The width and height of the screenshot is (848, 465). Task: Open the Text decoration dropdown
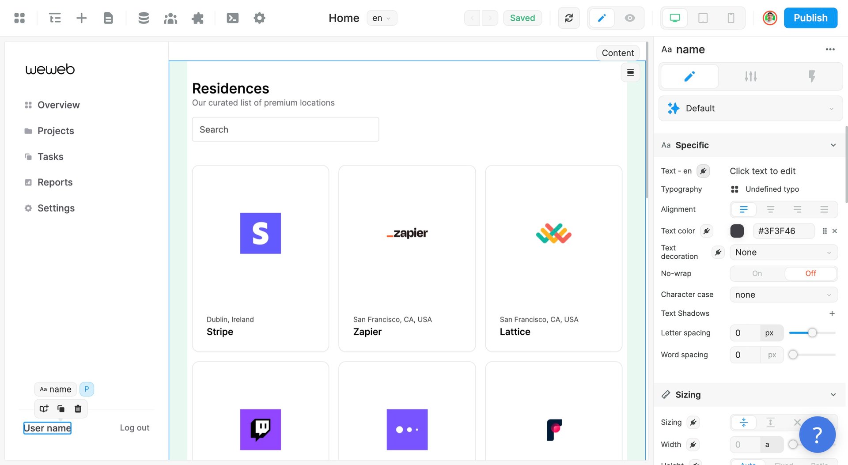784,253
